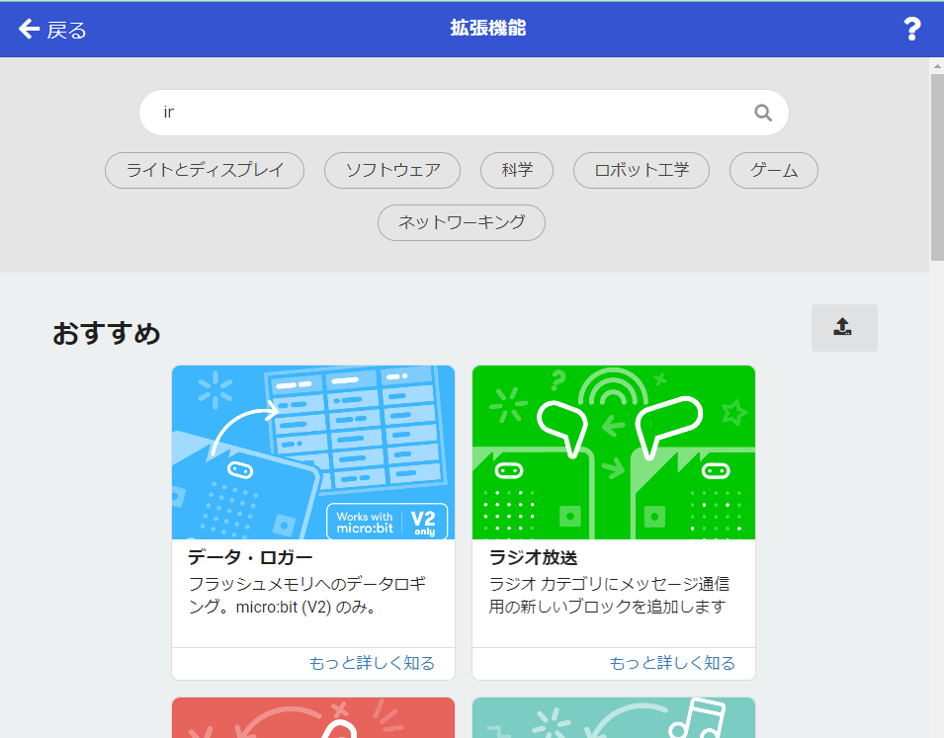
Task: Click the データ・ロガー description text
Action: point(307,596)
